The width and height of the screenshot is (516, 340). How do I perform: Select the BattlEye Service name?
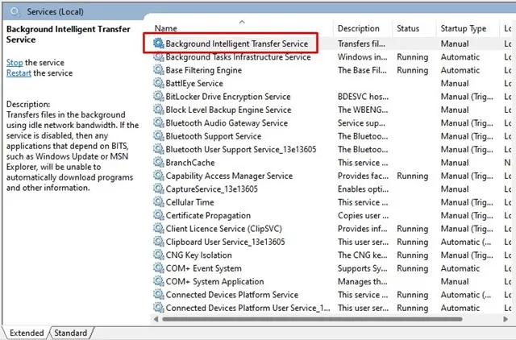coord(194,83)
